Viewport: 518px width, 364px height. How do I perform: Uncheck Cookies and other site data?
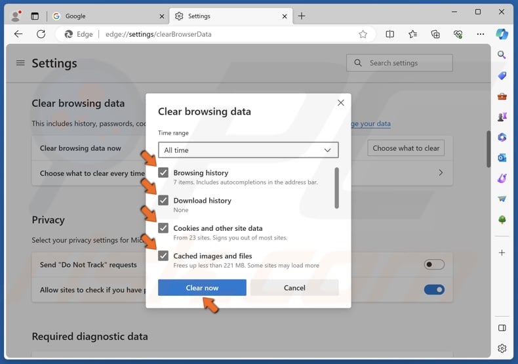[163, 228]
